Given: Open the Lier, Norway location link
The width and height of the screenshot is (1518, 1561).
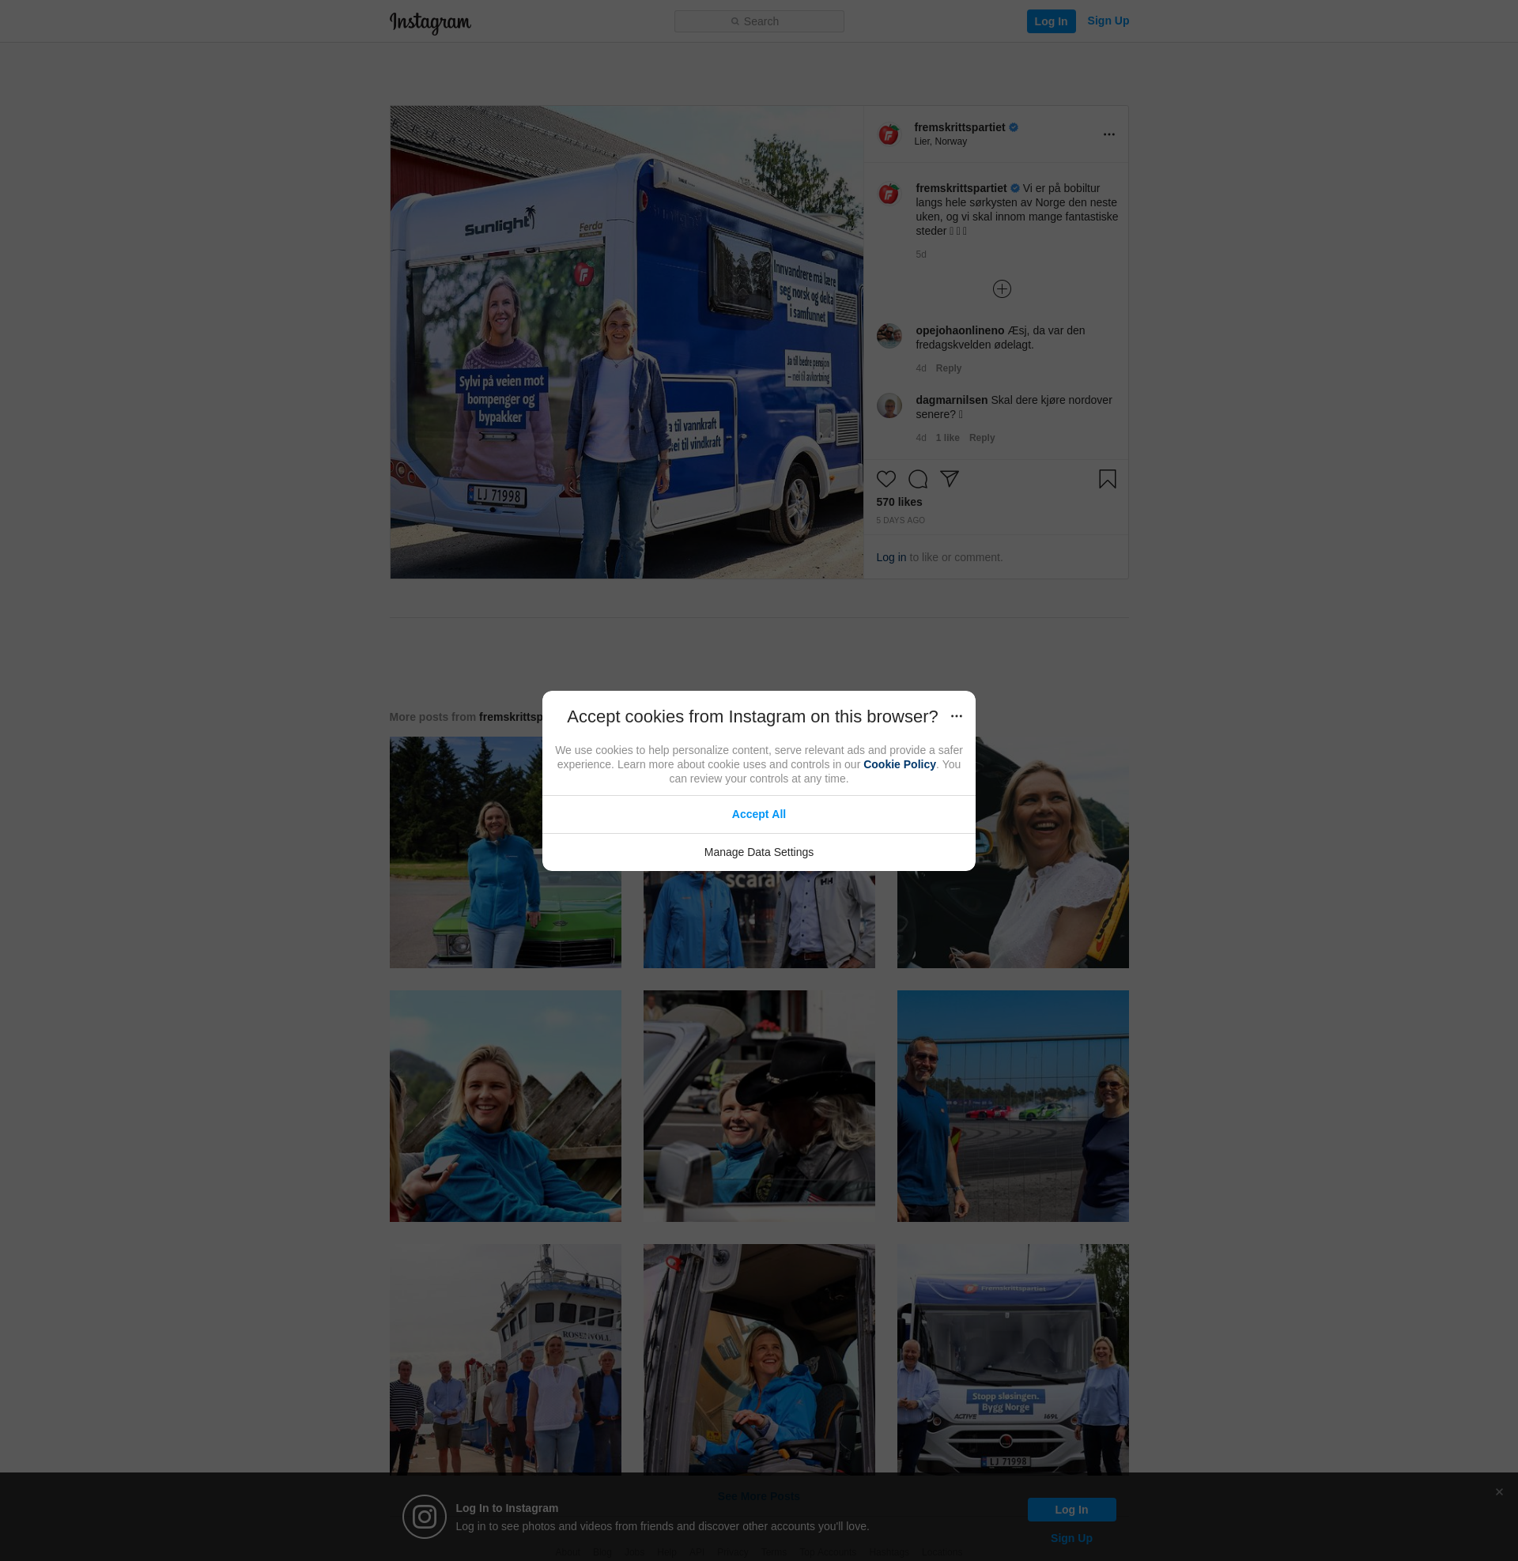Looking at the screenshot, I should pyautogui.click(x=940, y=141).
